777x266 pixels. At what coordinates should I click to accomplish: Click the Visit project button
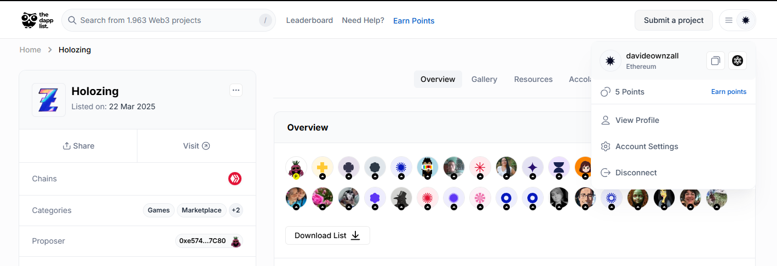pos(197,146)
